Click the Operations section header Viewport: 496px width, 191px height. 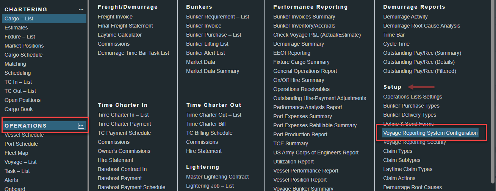(26, 126)
